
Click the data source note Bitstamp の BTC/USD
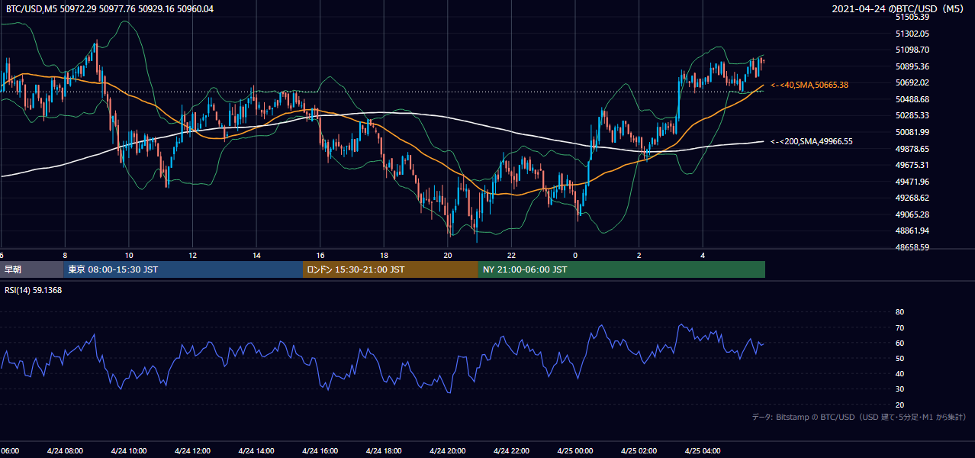(x=859, y=417)
